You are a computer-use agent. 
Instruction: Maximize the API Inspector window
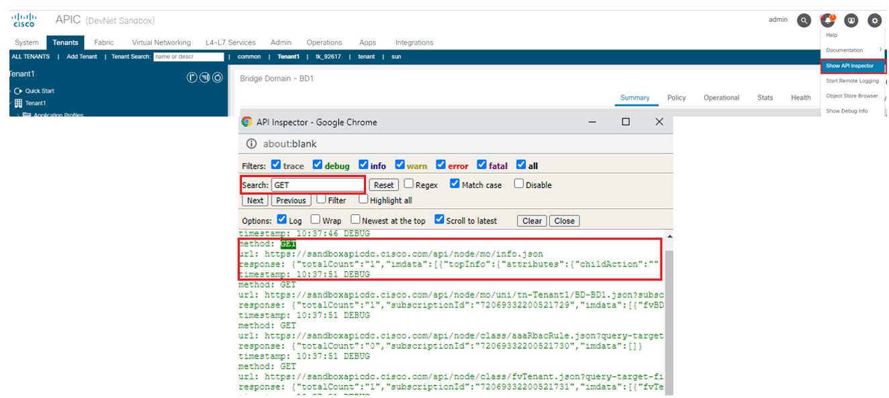(x=626, y=121)
